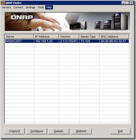136x140 pixels.
Task: Sort by Version column header
Action: point(69,36)
